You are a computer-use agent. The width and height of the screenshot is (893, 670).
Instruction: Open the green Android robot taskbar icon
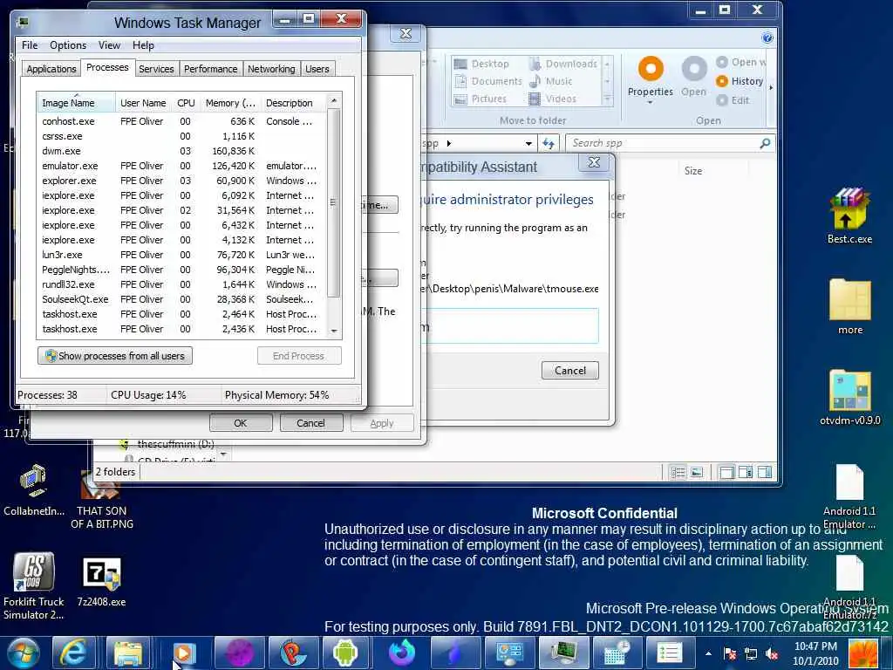[x=345, y=653]
